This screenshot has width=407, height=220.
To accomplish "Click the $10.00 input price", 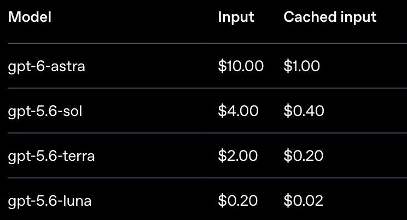I will coord(241,66).
